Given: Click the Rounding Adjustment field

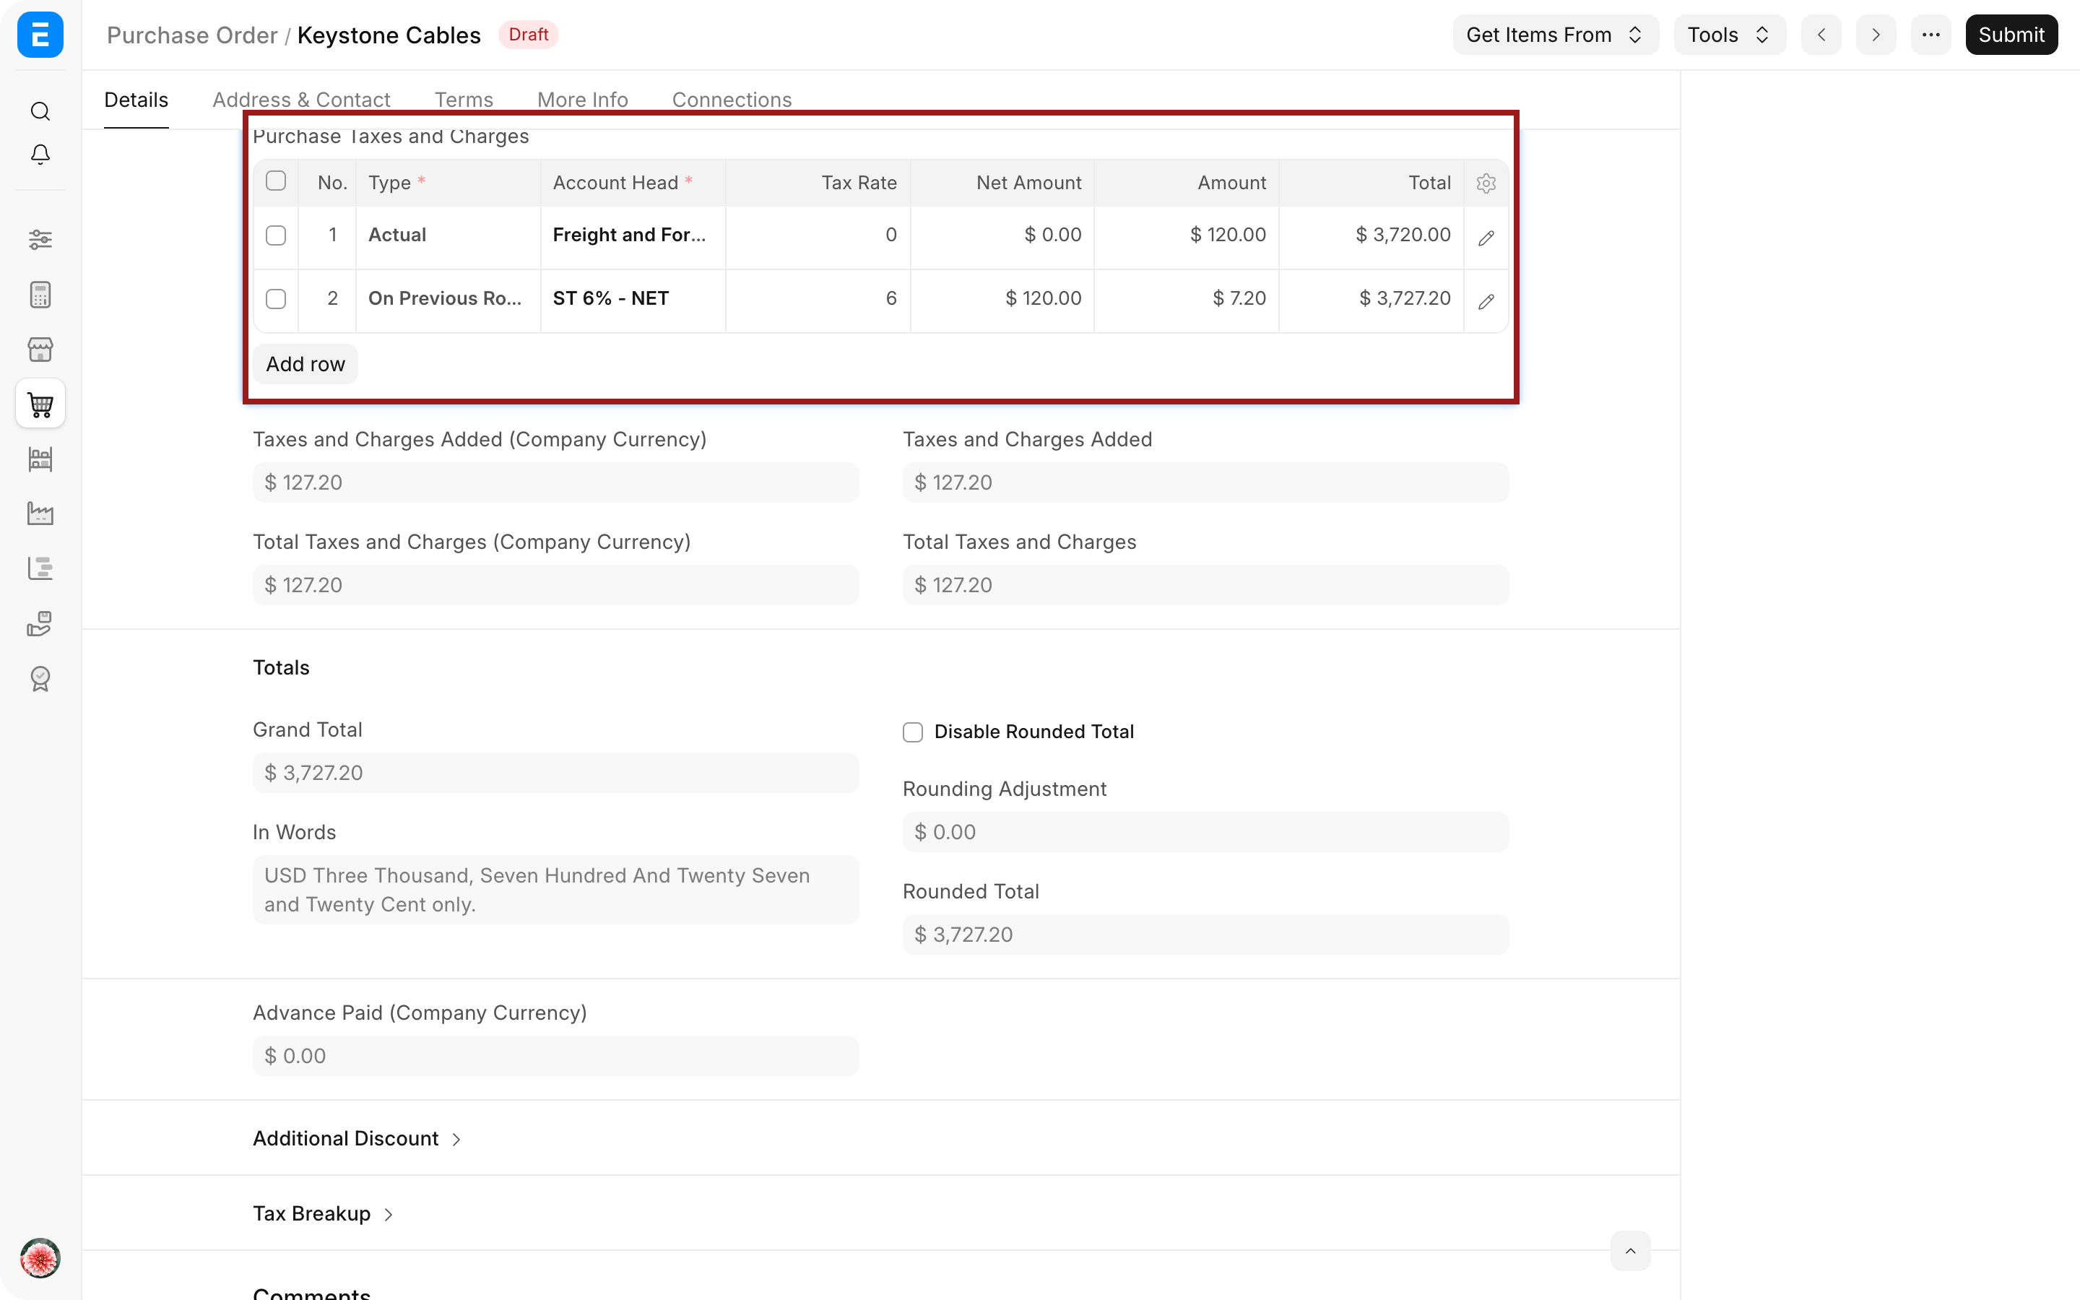Looking at the screenshot, I should pyautogui.click(x=1206, y=832).
